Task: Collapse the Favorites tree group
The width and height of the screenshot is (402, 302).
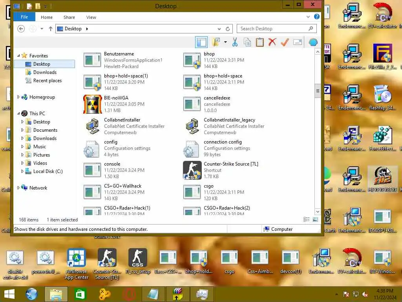Action: point(18,55)
